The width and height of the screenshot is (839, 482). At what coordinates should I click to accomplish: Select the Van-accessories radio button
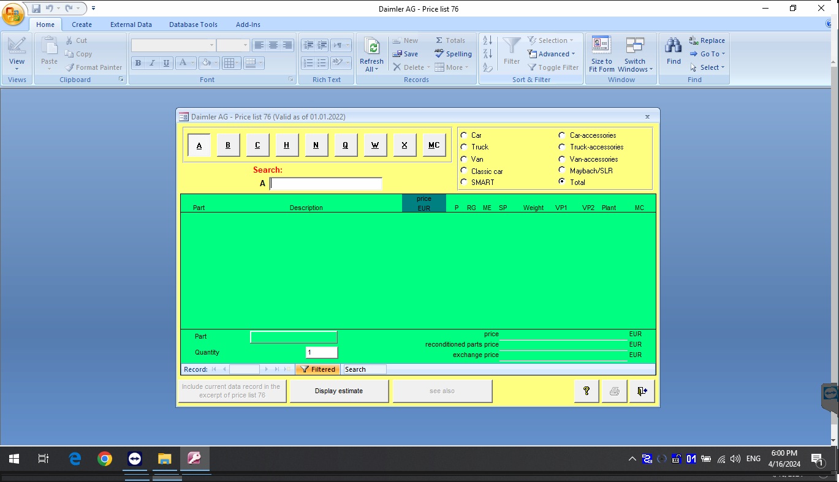pos(562,159)
